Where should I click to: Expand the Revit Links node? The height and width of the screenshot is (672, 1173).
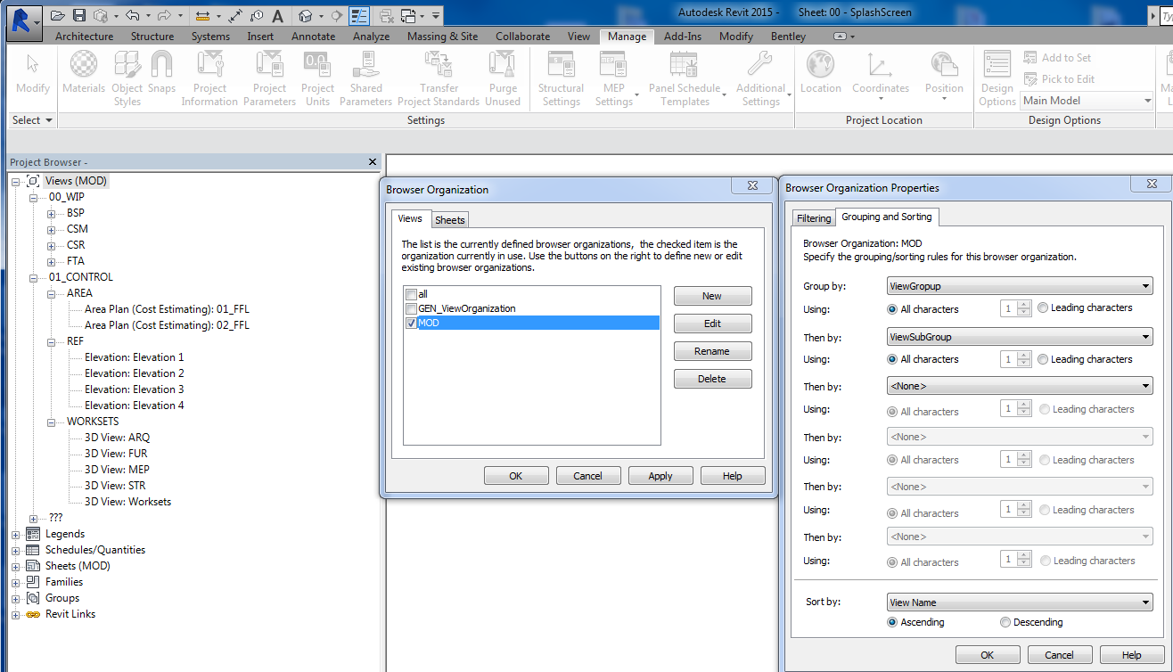tap(15, 615)
